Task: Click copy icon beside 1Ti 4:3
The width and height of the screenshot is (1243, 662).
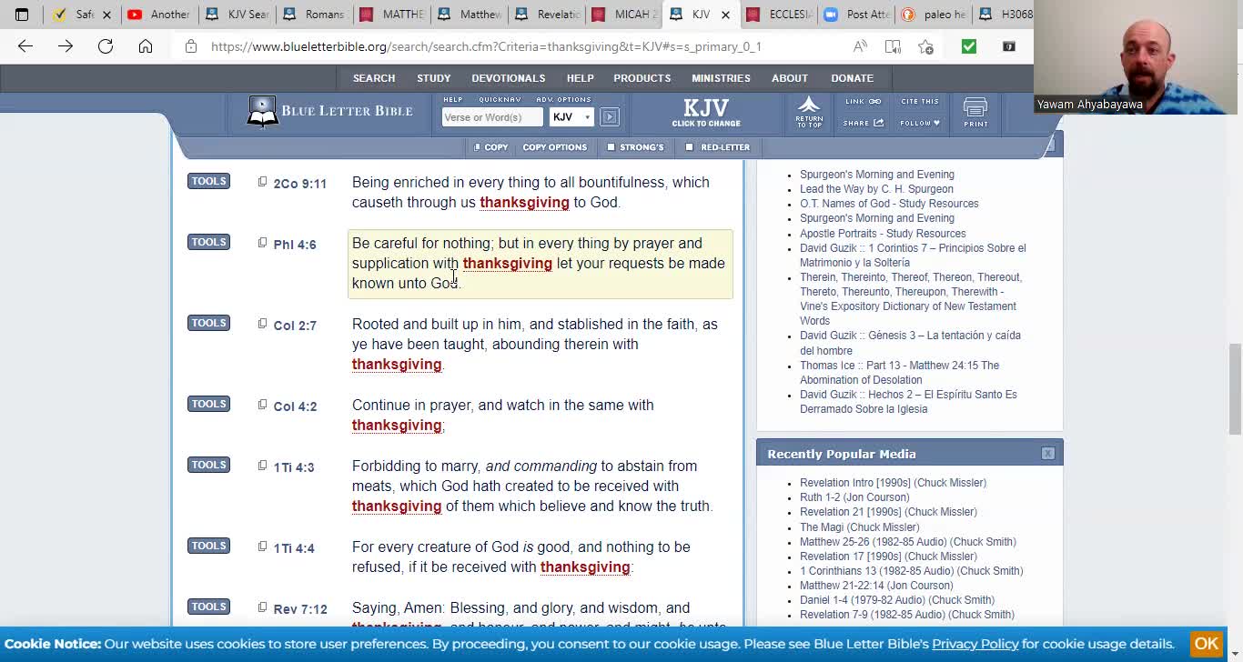Action: pos(262,466)
